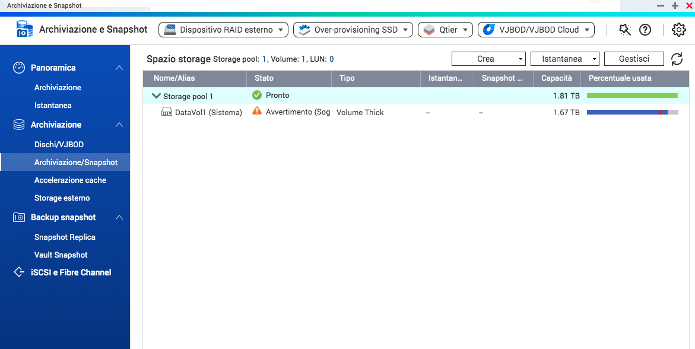Click the settings gear icon
695x349 pixels.
click(x=678, y=30)
